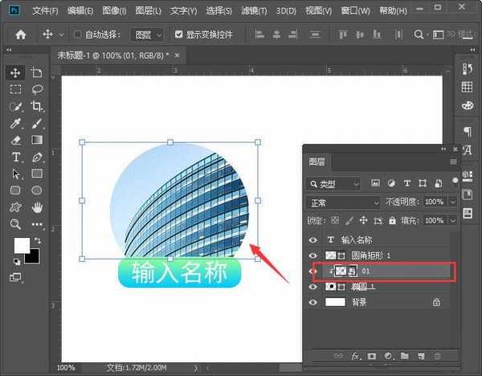Select the Pen tool
482x376 pixels.
point(37,156)
